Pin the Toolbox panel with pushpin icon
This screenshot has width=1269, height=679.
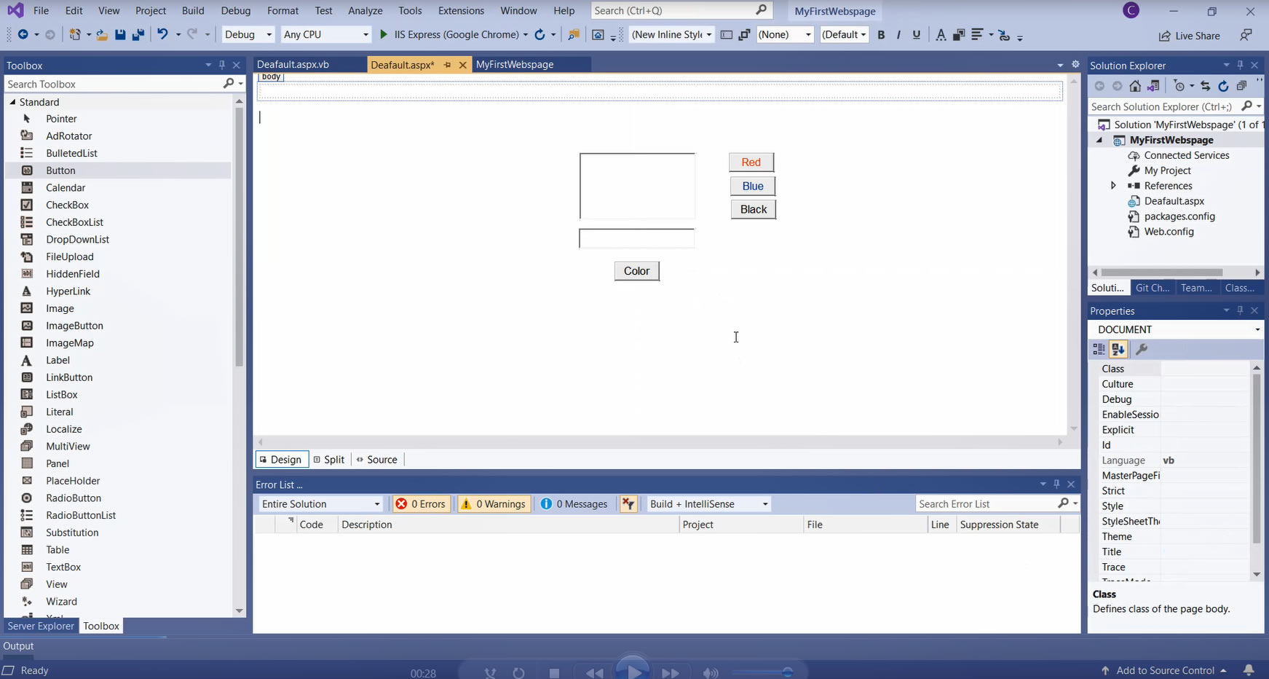(222, 65)
